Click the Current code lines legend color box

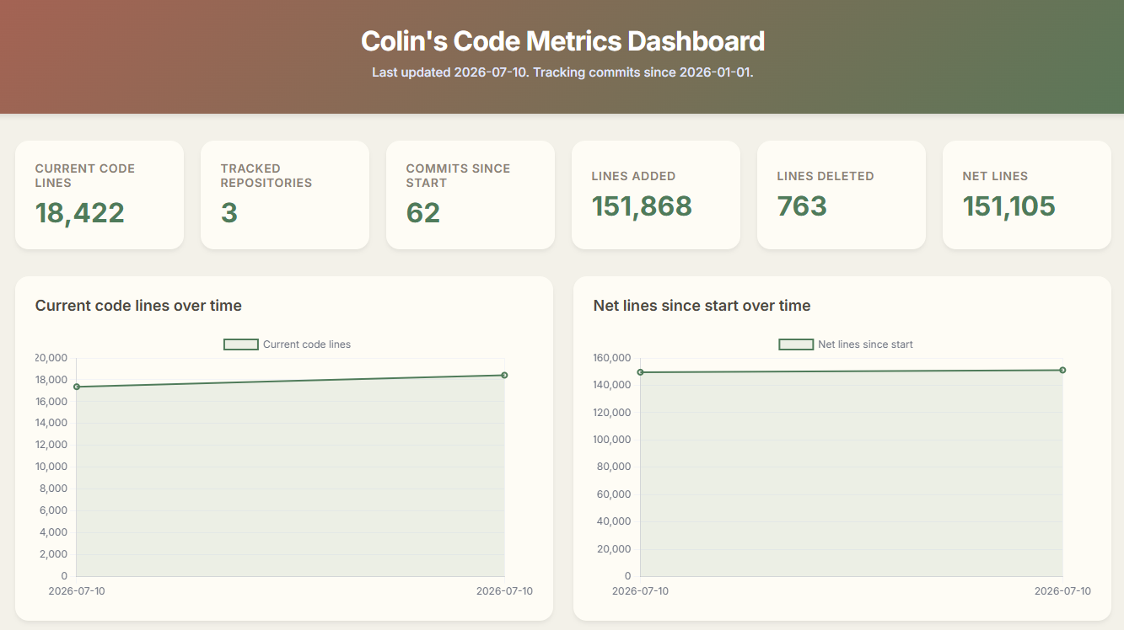240,344
